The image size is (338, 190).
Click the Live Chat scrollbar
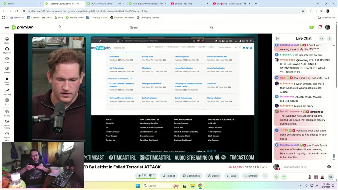coord(334,156)
